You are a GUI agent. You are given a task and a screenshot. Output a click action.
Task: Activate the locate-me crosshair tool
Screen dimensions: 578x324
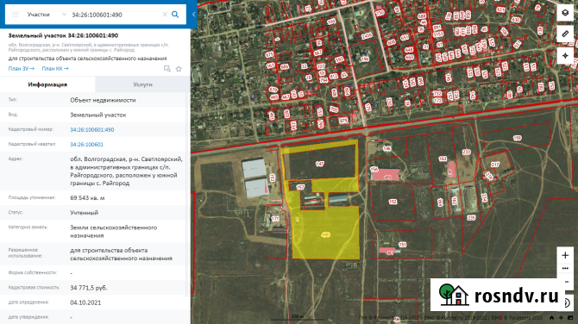point(565,56)
